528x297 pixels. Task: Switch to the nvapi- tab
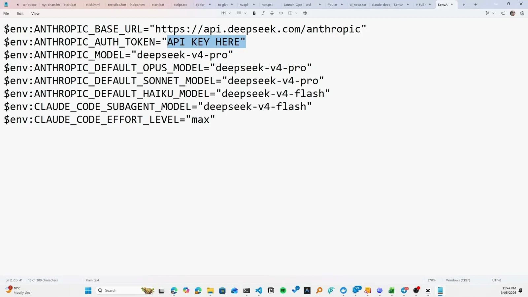(245, 5)
